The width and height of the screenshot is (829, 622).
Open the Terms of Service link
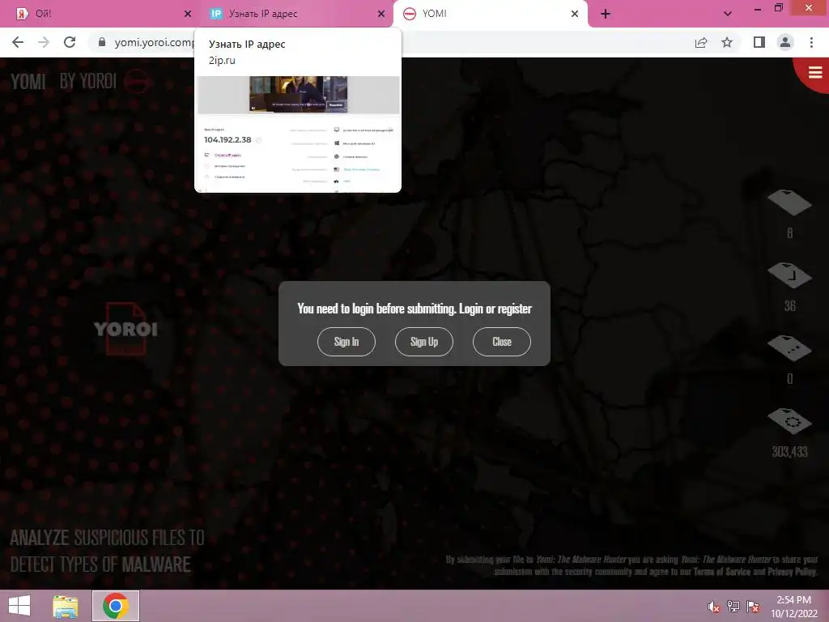(x=721, y=572)
